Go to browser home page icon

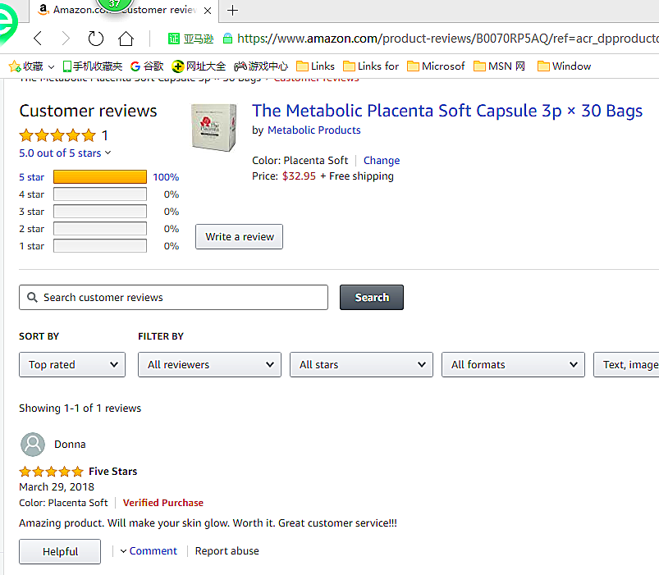click(126, 39)
